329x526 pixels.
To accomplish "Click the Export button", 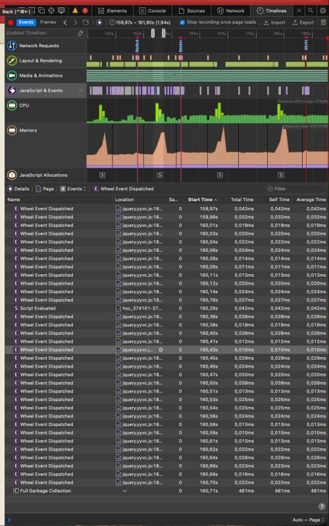I will tap(303, 22).
